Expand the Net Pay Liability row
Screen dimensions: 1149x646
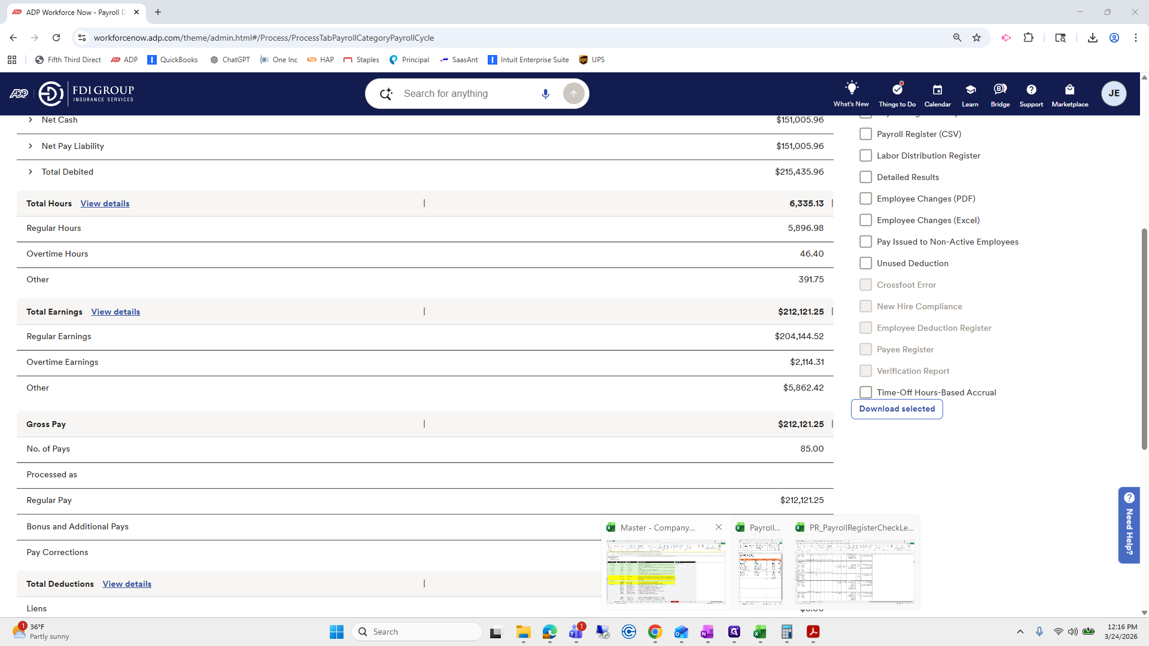coord(31,146)
